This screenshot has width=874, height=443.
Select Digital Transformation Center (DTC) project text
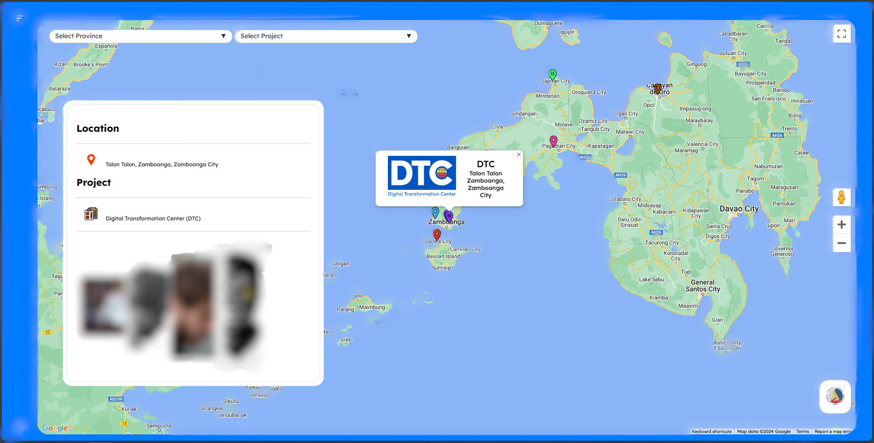pos(153,219)
